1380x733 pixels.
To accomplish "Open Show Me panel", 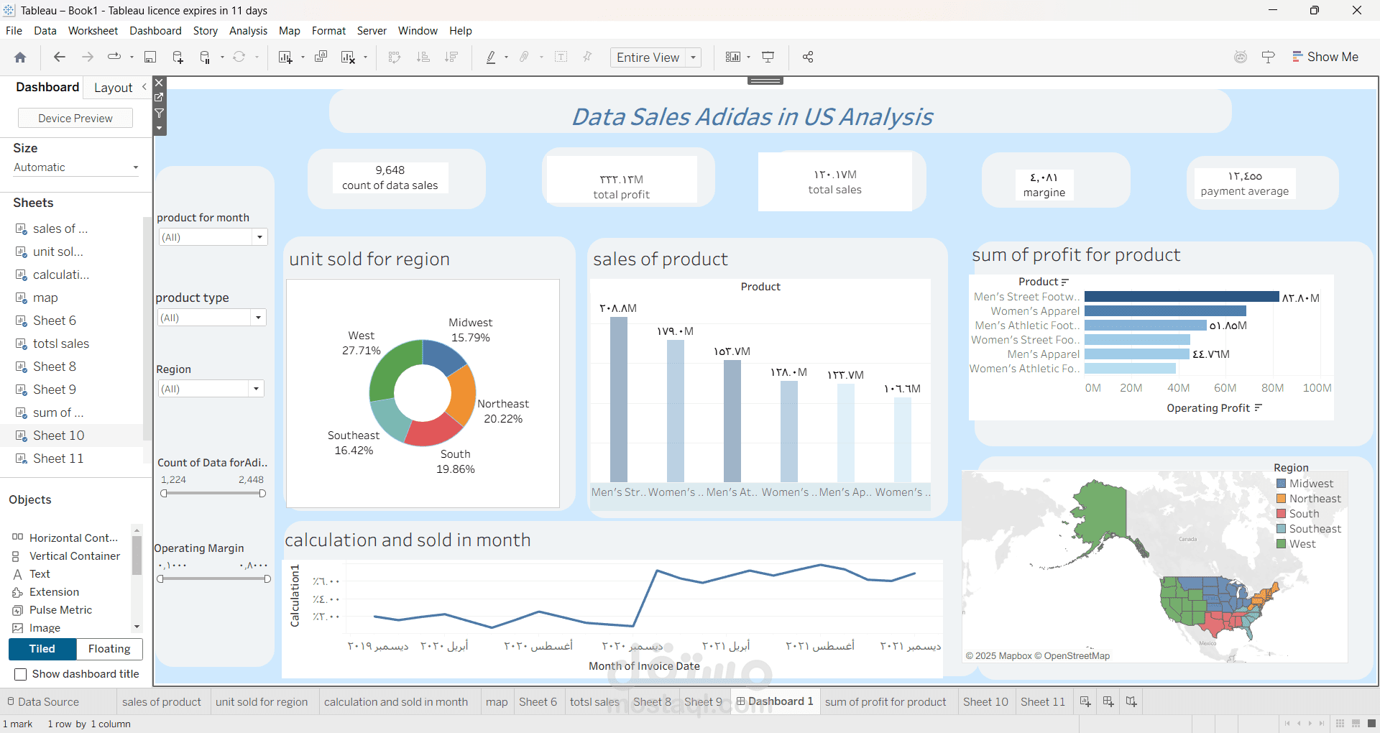I will click(x=1325, y=57).
